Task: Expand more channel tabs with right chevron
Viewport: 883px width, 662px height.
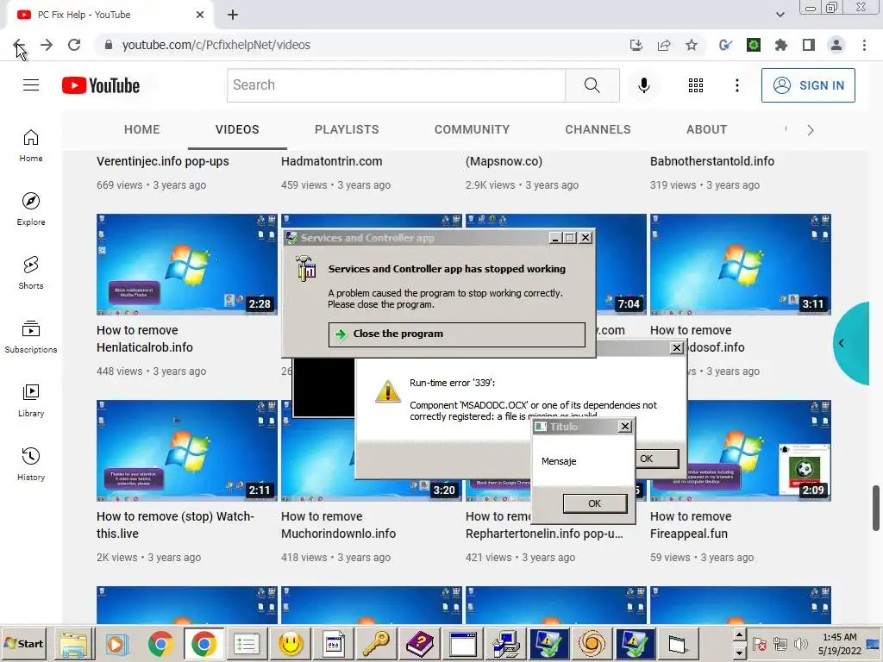Action: click(x=811, y=130)
